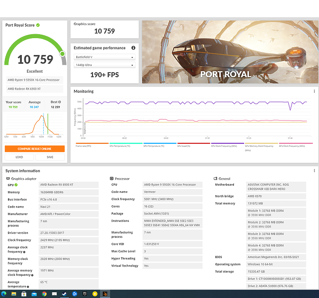
Task: Open Steam from the taskbar
Action: tap(64, 294)
